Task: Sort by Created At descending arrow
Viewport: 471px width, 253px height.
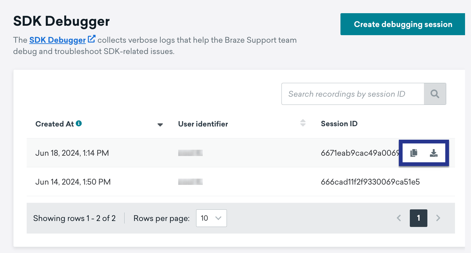Action: (160, 125)
